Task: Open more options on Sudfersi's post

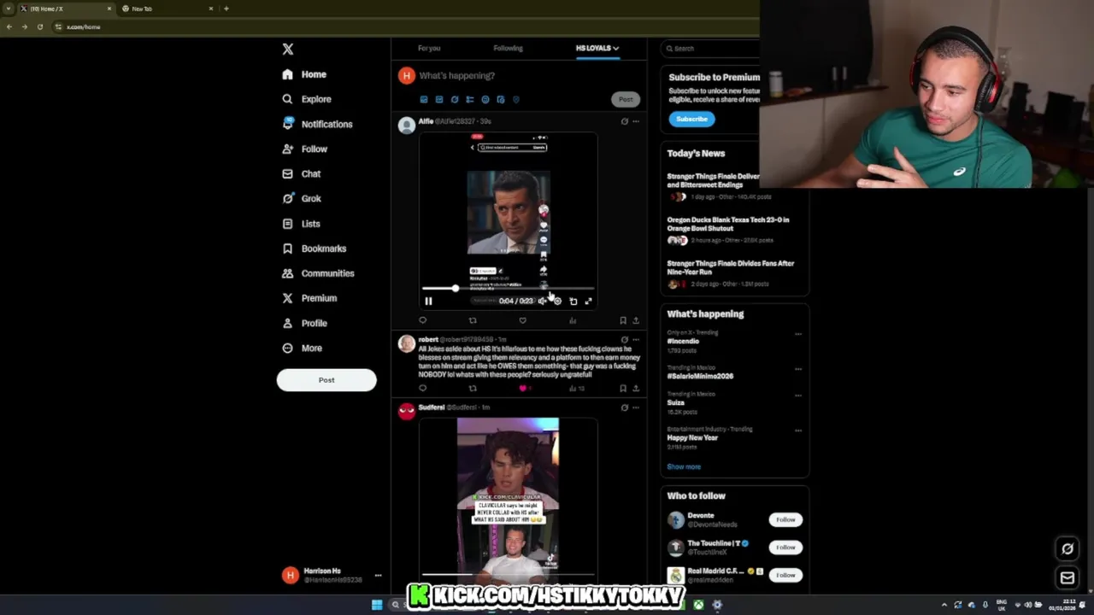Action: (635, 407)
